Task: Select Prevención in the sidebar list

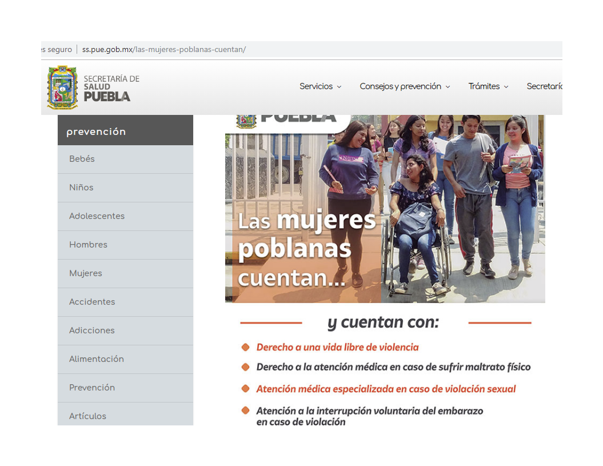Action: [x=92, y=388]
